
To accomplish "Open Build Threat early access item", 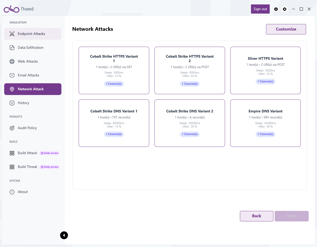I will (33, 167).
